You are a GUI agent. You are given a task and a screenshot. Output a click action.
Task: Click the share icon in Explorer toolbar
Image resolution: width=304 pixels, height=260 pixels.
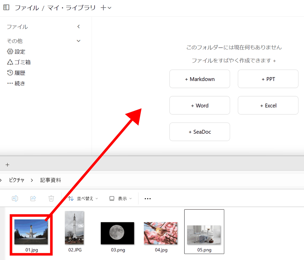click(33, 198)
